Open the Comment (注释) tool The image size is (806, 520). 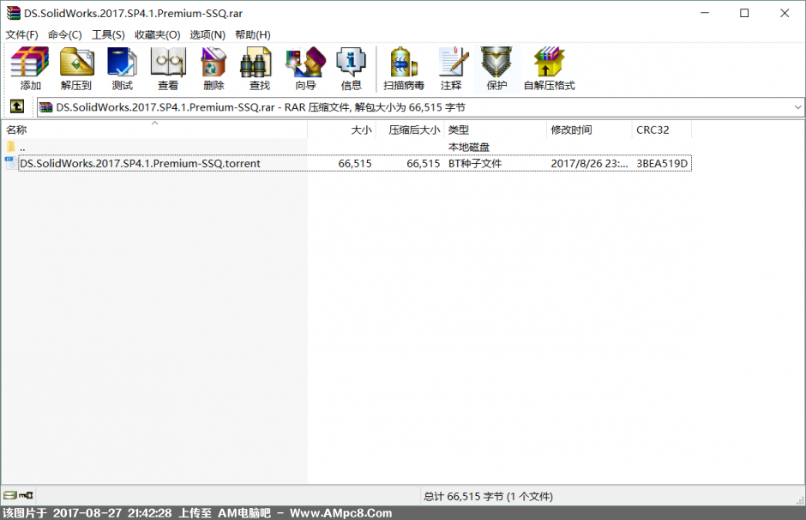(451, 69)
